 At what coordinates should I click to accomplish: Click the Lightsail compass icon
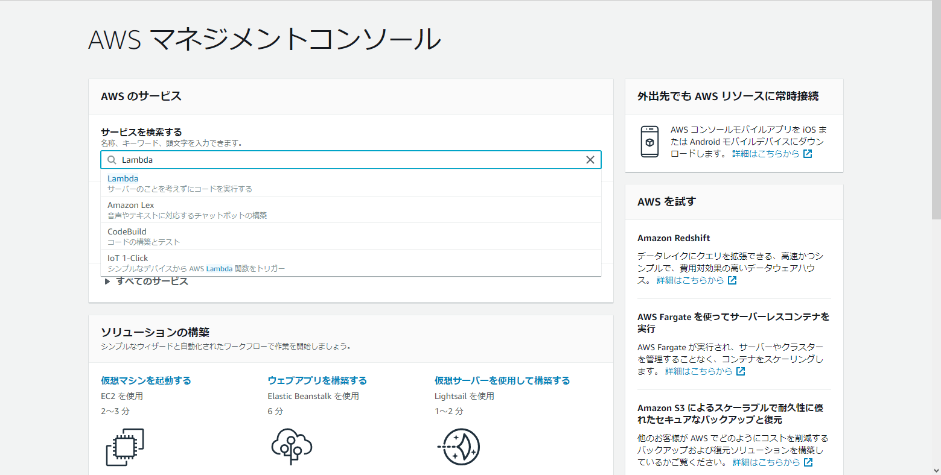point(458,447)
